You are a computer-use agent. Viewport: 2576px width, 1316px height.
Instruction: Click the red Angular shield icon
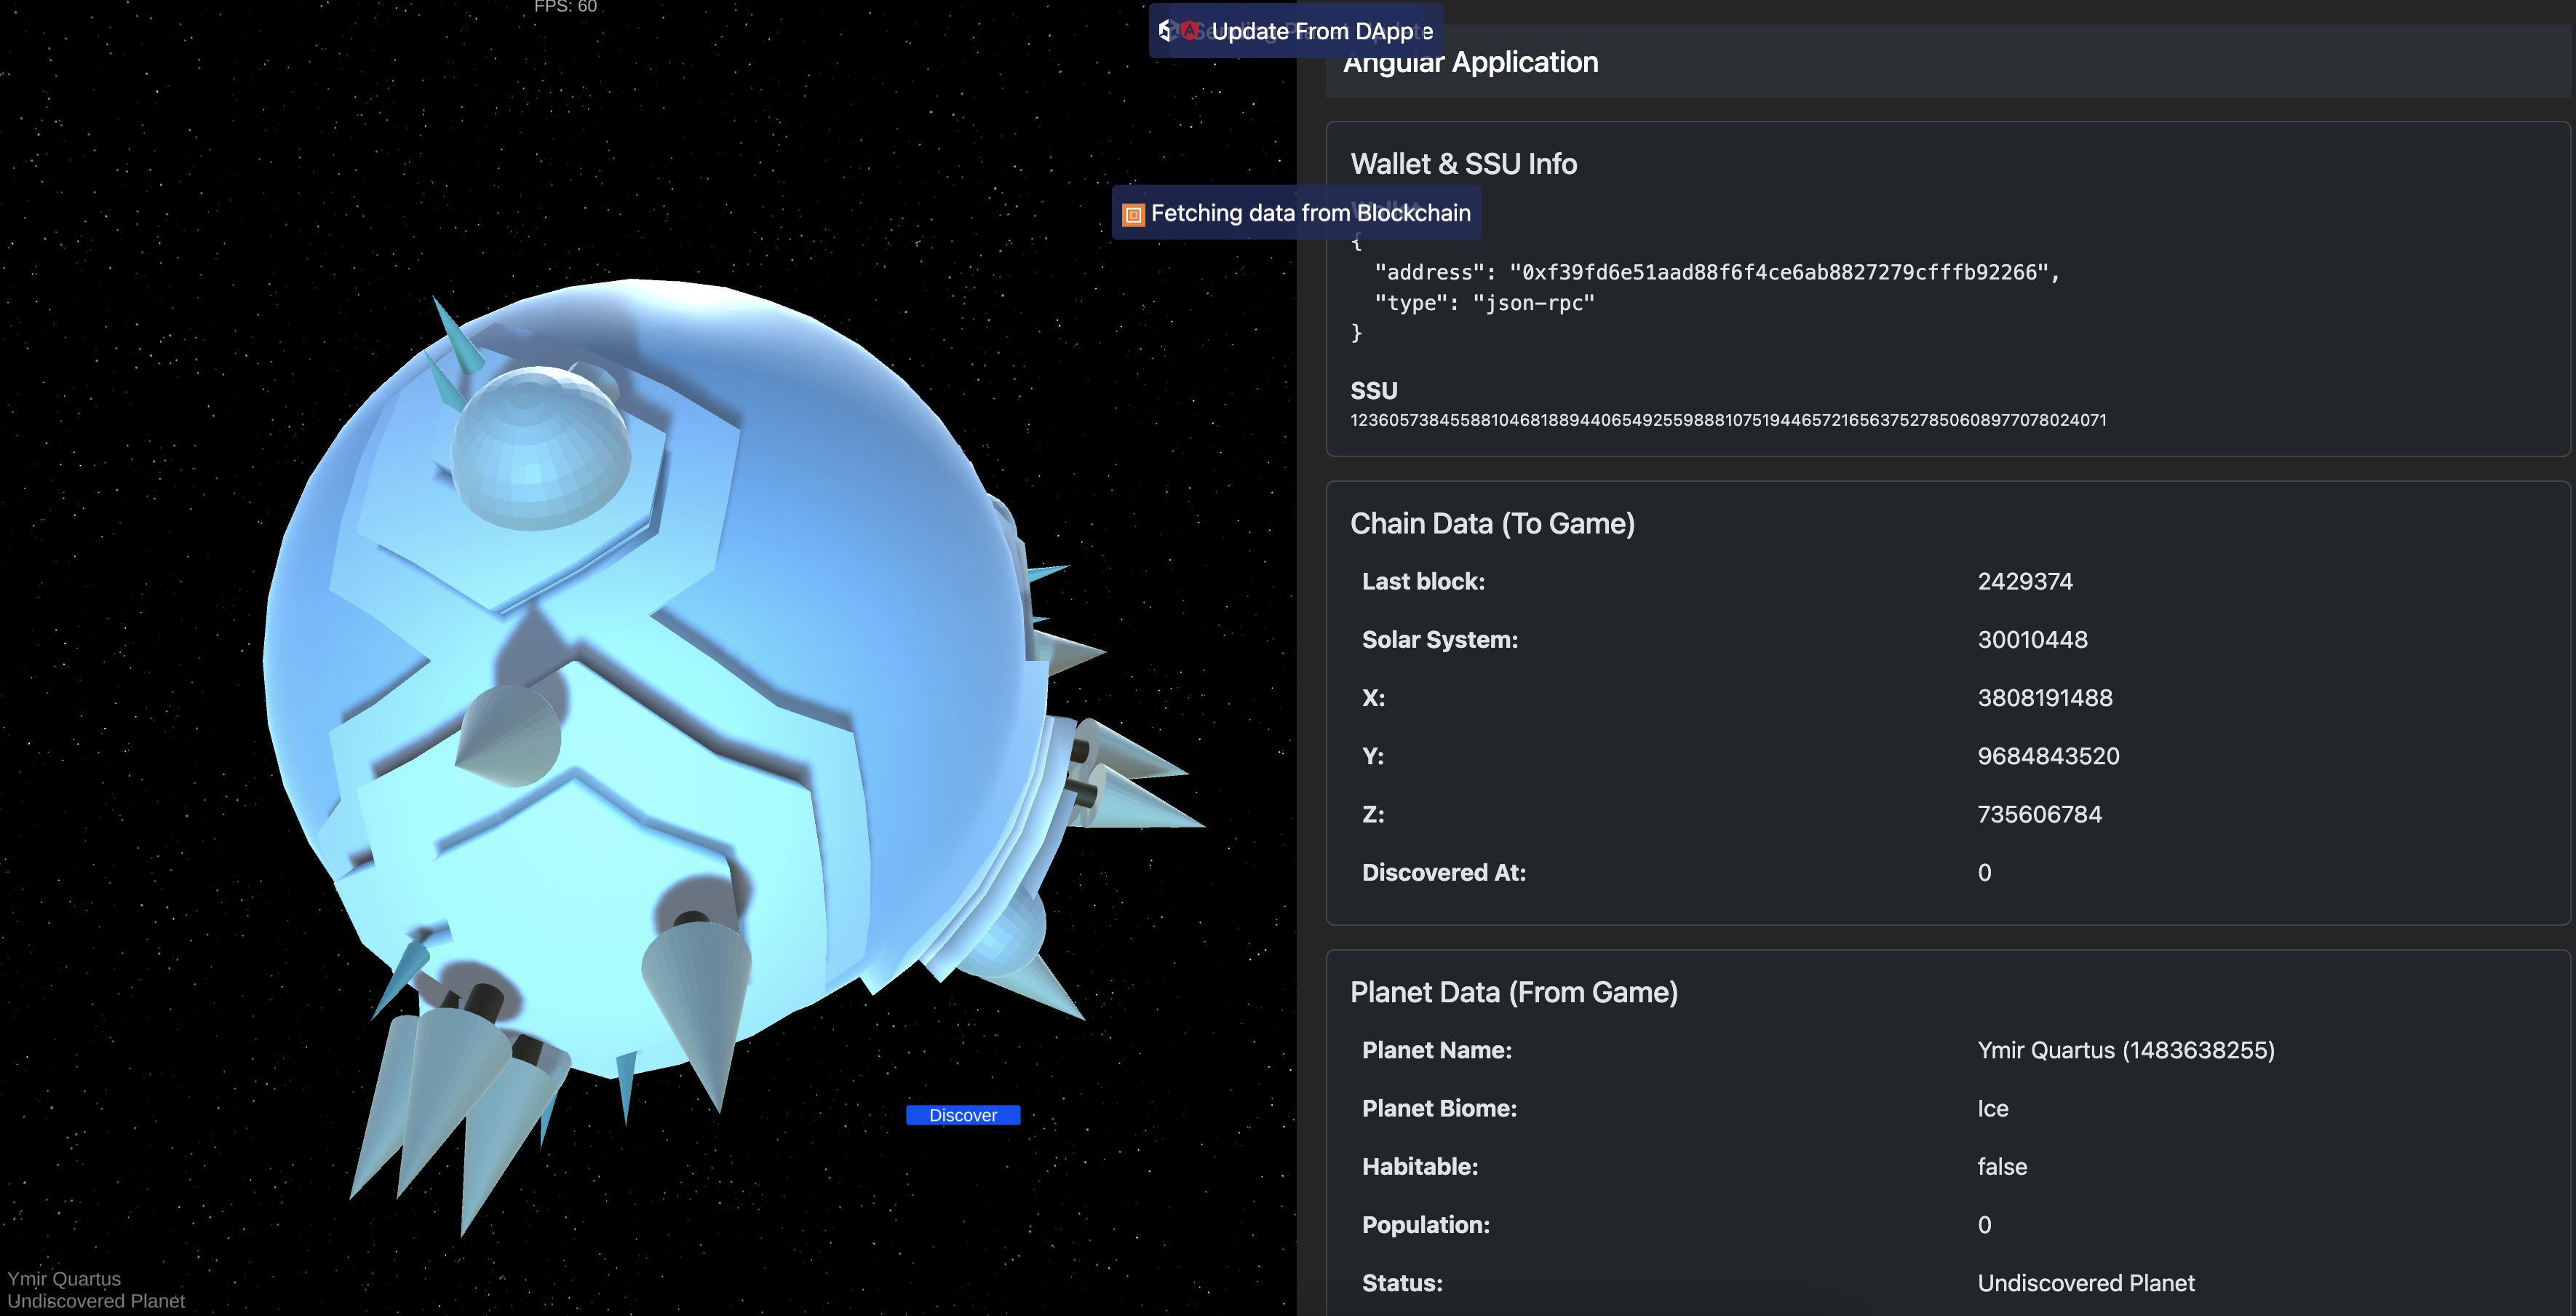[x=1190, y=31]
